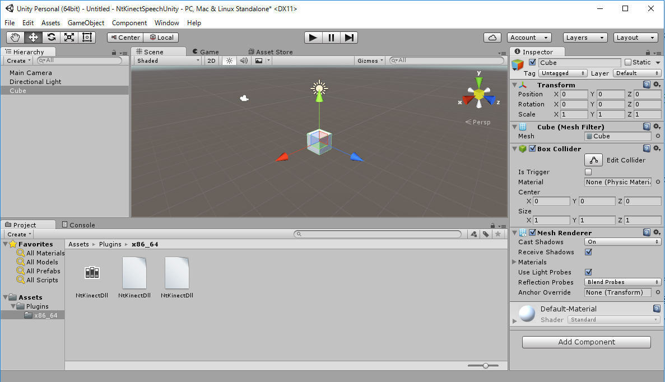Image resolution: width=665 pixels, height=382 pixels.
Task: Select the Scale tool icon
Action: (69, 38)
